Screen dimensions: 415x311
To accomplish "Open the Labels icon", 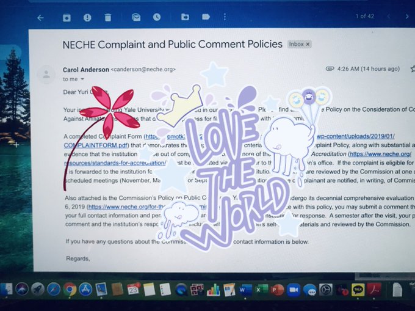I will pyautogui.click(x=206, y=17).
